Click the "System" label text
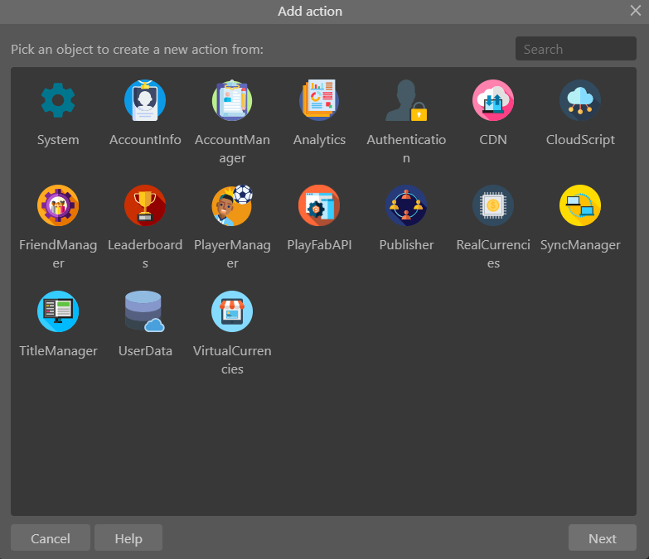Viewport: 649px width, 559px height. [x=58, y=140]
